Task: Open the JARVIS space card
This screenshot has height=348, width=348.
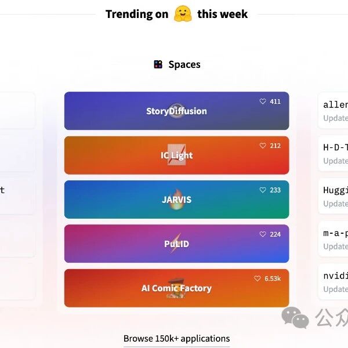Action: tap(176, 200)
